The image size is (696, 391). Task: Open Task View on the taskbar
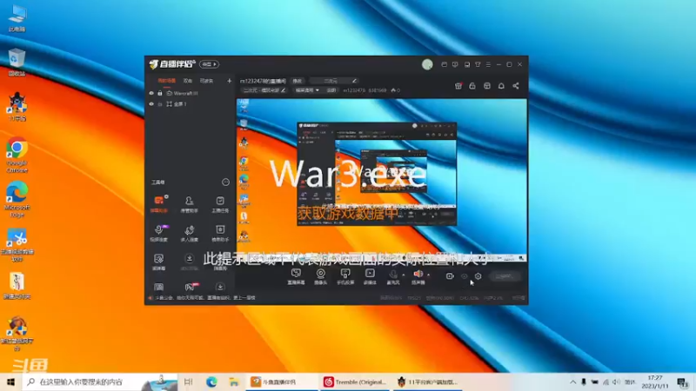click(x=188, y=382)
